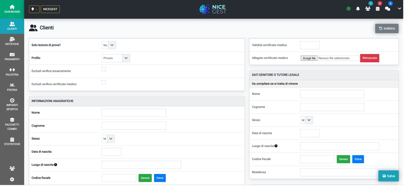404x186 pixels.
Task: Click the users group icon in header
Action: pyautogui.click(x=368, y=9)
